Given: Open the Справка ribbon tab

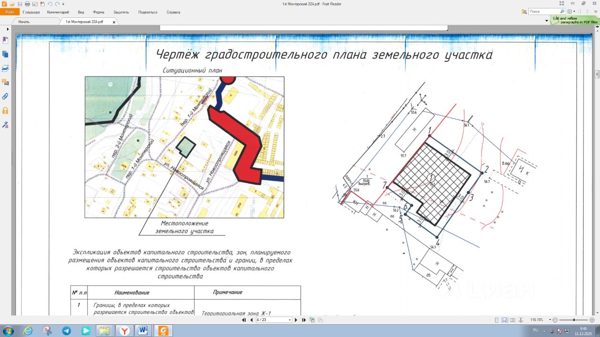Looking at the screenshot, I should coord(173,12).
